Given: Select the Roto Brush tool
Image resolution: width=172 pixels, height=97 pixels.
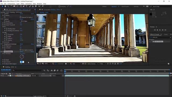Looking at the screenshot, I should [x=39, y=6].
